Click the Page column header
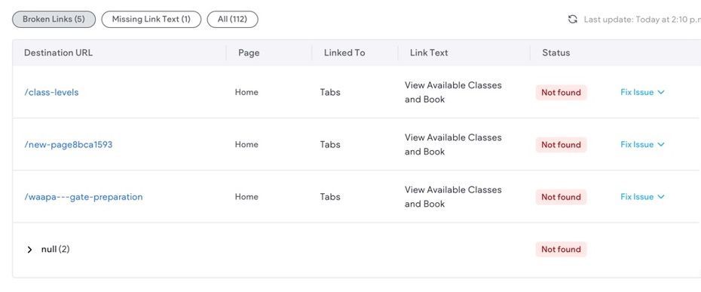The height and width of the screenshot is (292, 701). click(249, 53)
